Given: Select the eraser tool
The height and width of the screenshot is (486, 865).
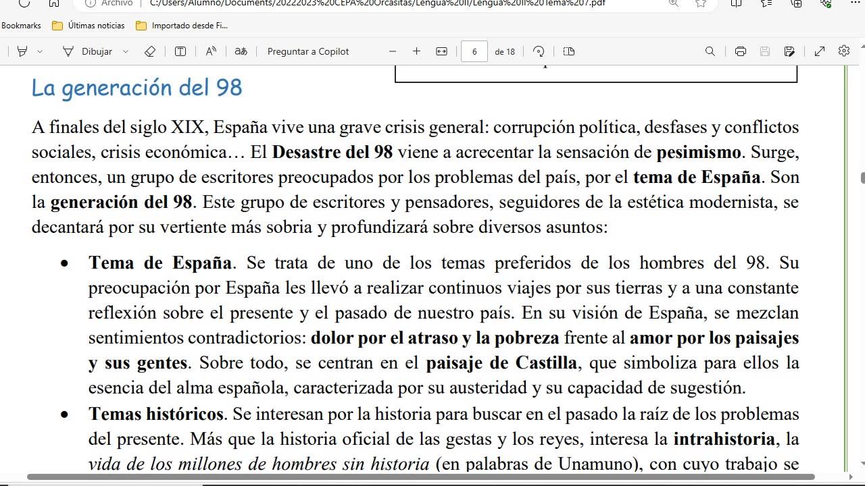Looking at the screenshot, I should point(150,51).
